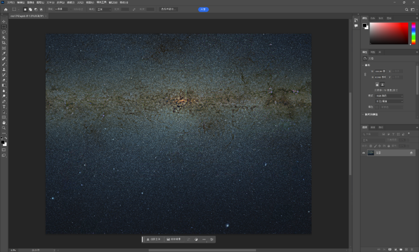Open the File menu
The image size is (419, 252).
click(x=11, y=2)
